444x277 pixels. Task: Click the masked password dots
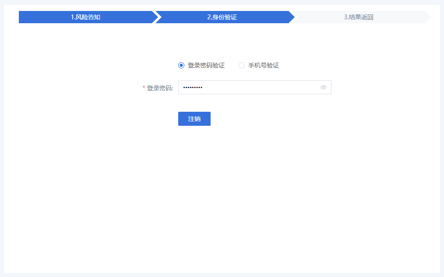[193, 88]
